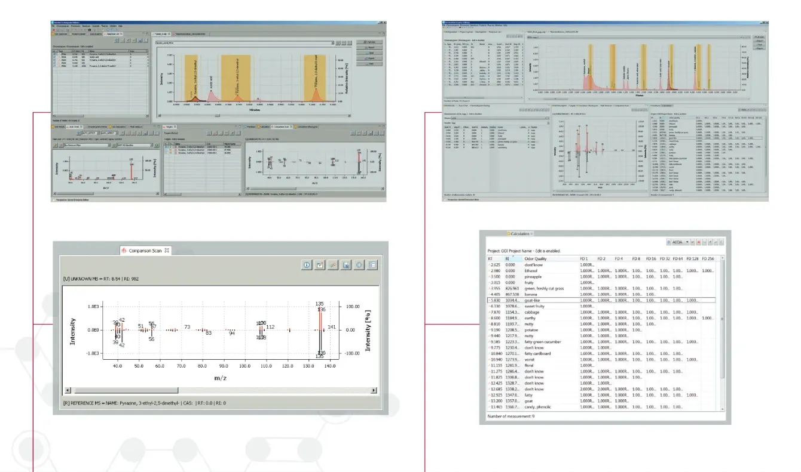801x472 pixels.
Task: Sort table by Odor Quality column header
Action: 536,258
